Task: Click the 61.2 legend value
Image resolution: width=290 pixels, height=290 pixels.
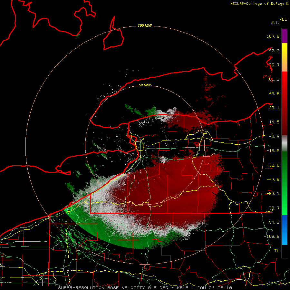Action: click(x=274, y=79)
